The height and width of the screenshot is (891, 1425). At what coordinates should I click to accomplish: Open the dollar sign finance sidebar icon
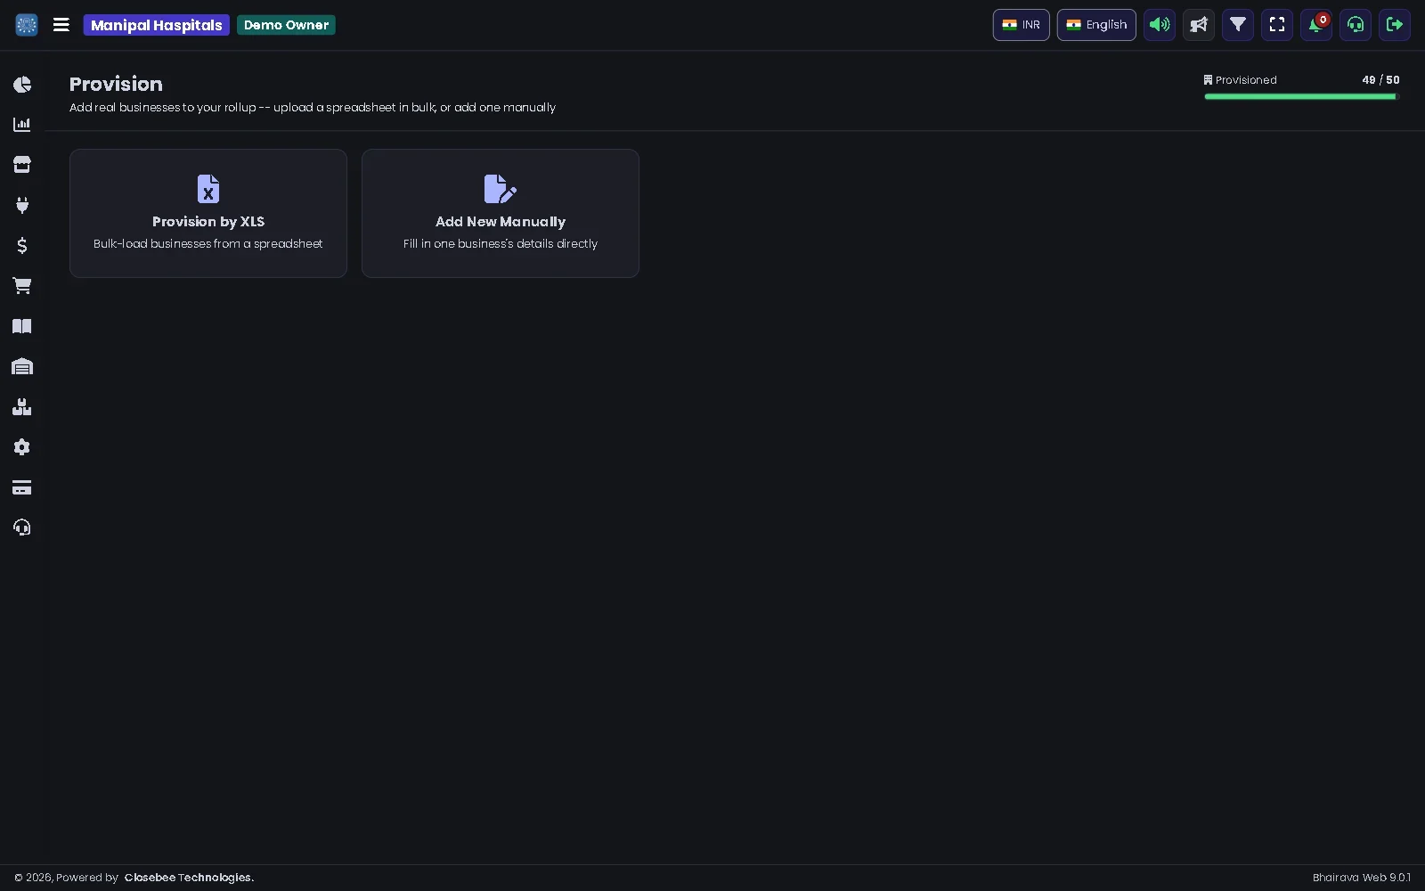[22, 246]
